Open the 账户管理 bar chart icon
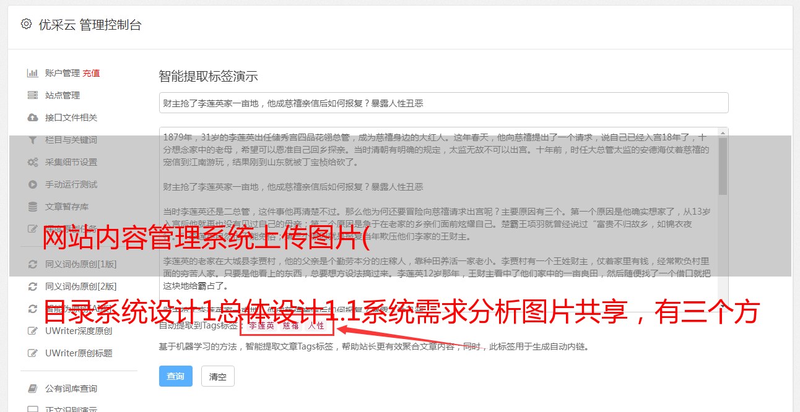 pos(33,73)
